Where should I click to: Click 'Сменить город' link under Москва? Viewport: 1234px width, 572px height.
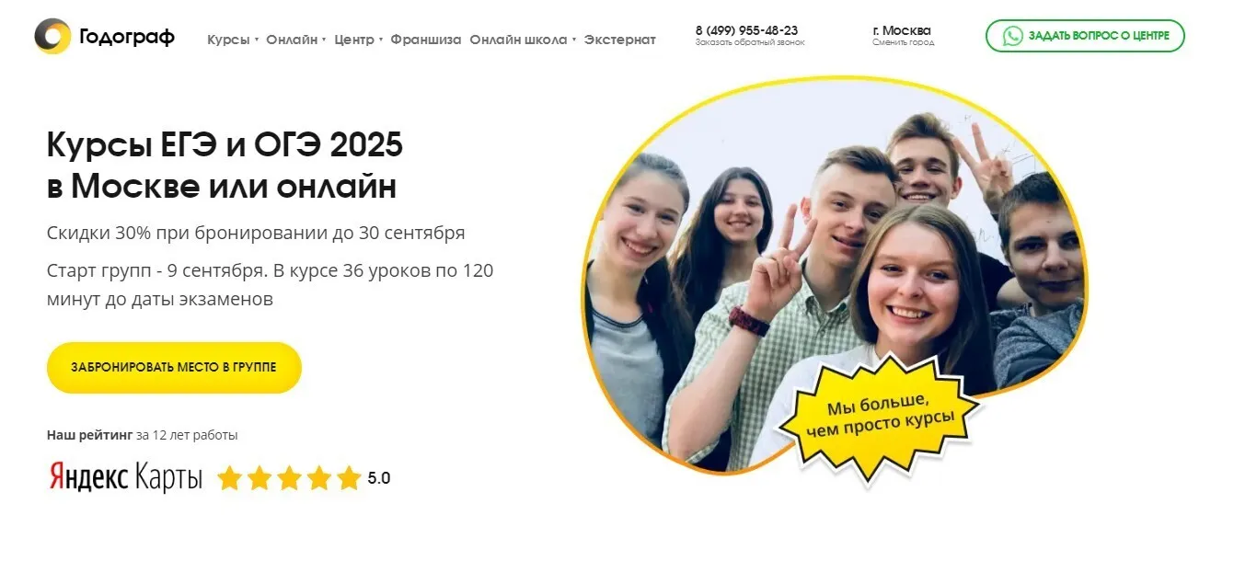903,43
